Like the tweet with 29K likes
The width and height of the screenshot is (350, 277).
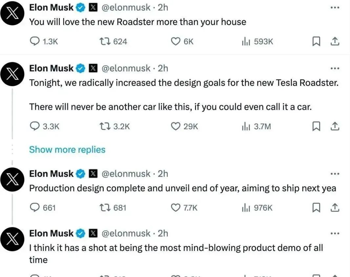176,126
